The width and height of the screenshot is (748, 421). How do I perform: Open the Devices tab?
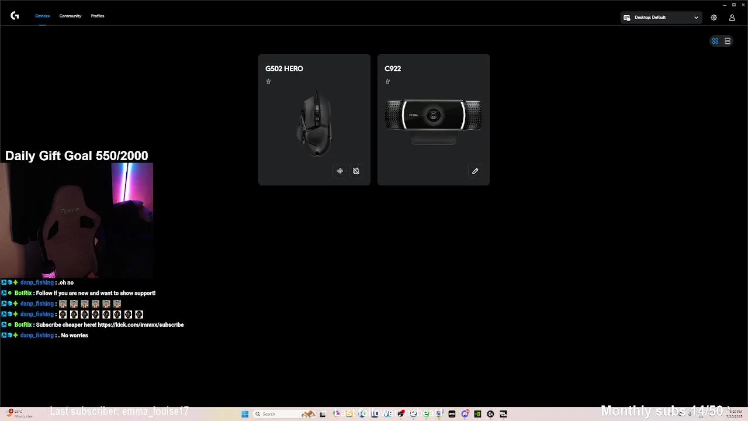click(43, 16)
